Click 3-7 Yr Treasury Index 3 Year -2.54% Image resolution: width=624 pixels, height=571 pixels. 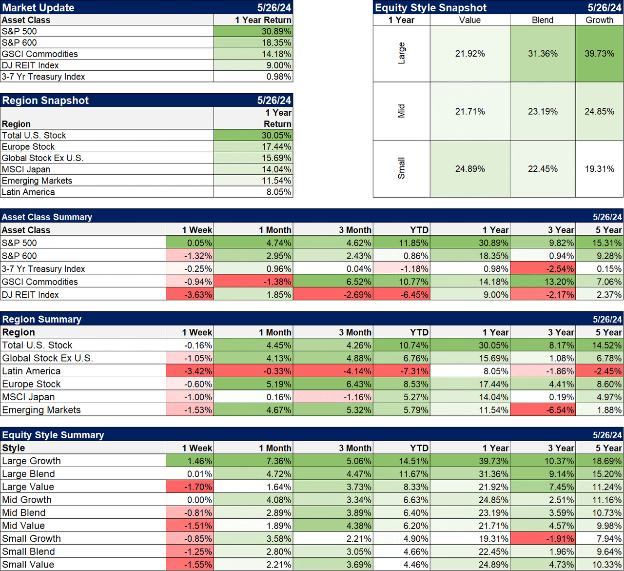click(x=543, y=269)
